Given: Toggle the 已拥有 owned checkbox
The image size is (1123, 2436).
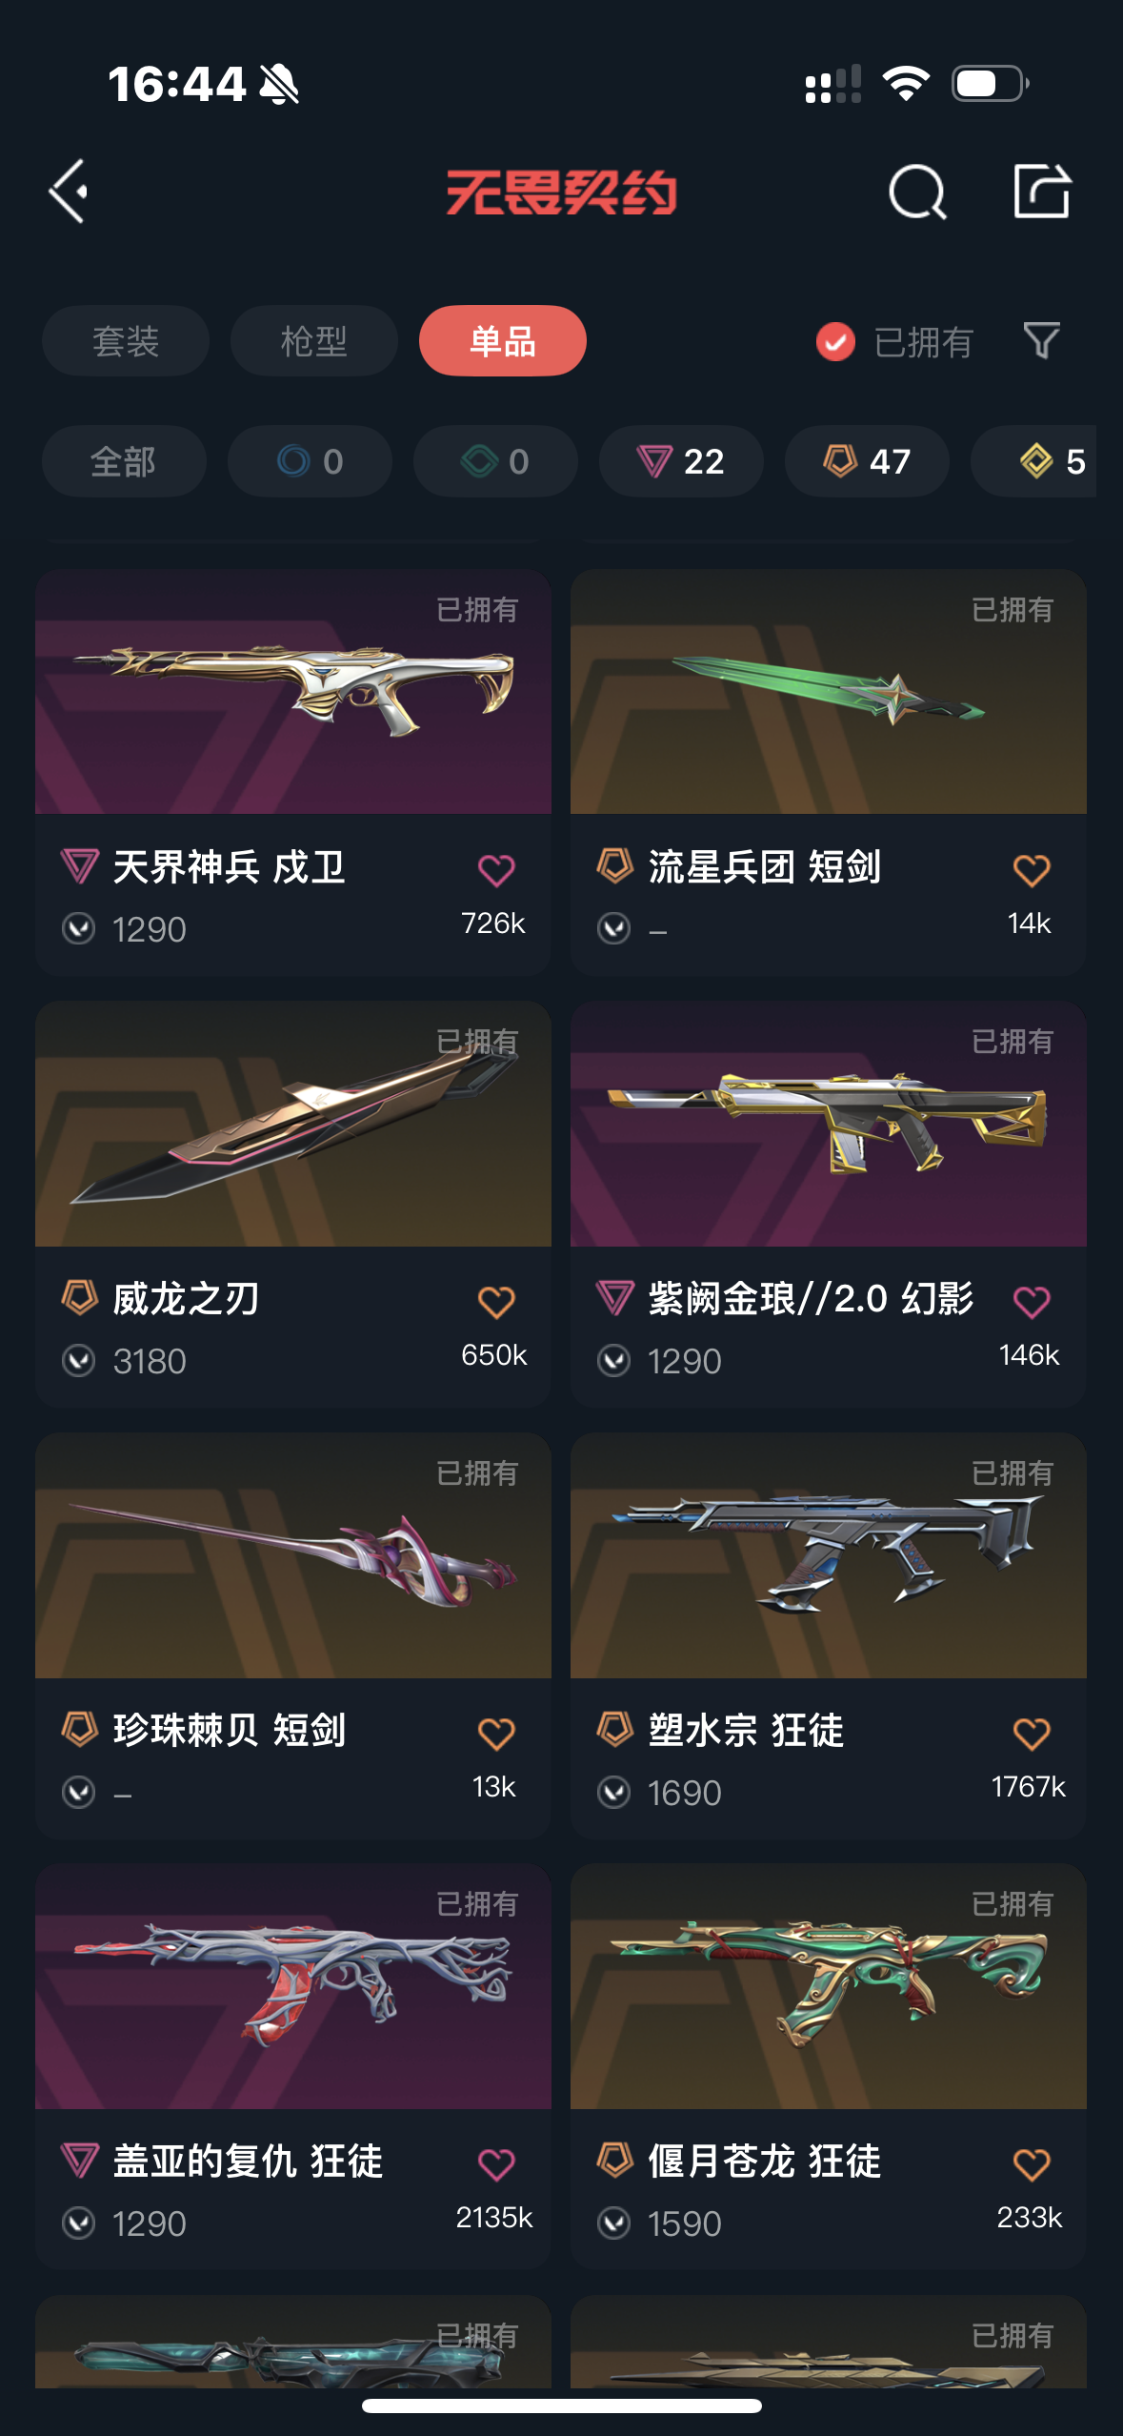Looking at the screenshot, I should click(835, 341).
